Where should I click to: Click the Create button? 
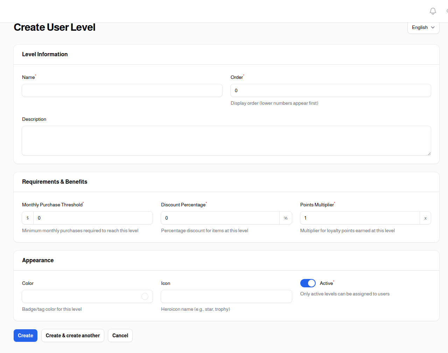pos(25,335)
